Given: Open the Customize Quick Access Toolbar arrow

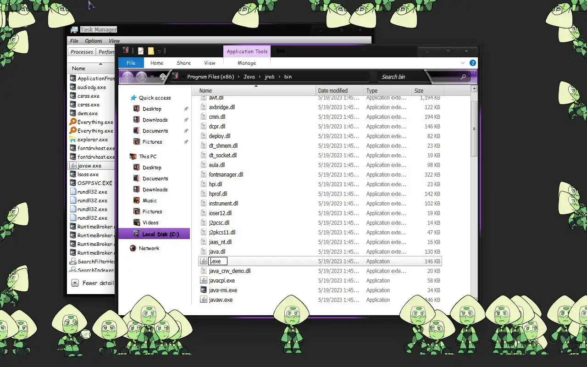Looking at the screenshot, I should 159,51.
